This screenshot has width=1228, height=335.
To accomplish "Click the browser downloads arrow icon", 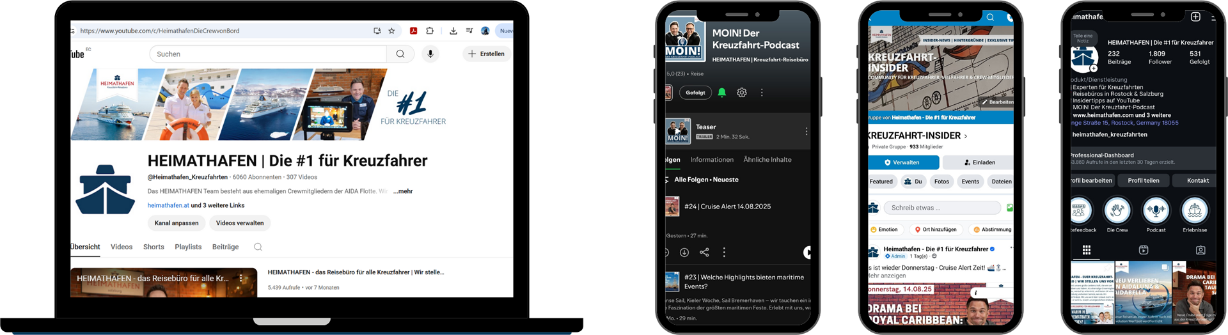I will click(453, 31).
